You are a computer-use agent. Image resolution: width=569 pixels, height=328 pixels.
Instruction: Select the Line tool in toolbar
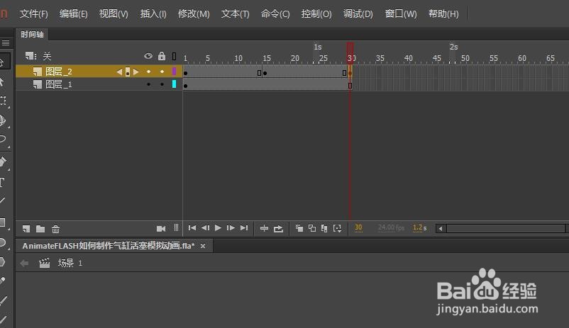3,200
